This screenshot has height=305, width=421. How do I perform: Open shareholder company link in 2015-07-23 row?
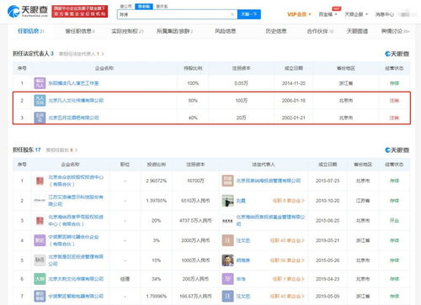pos(76,181)
